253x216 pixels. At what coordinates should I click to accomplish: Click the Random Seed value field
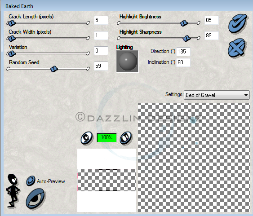101,66
